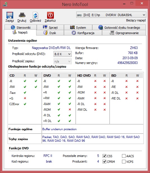Click the Drukuj button label
150x173 pixels.
[x=22, y=21]
